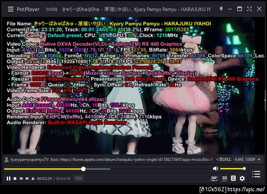Skip to the next track
The height and width of the screenshot is (194, 267).
point(27,178)
